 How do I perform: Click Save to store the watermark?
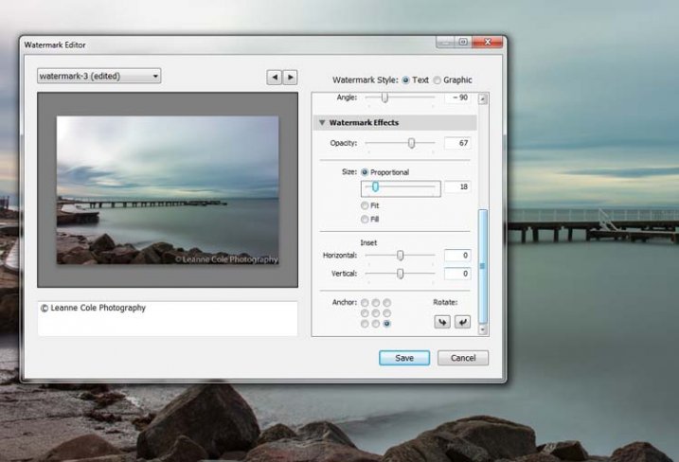click(404, 358)
